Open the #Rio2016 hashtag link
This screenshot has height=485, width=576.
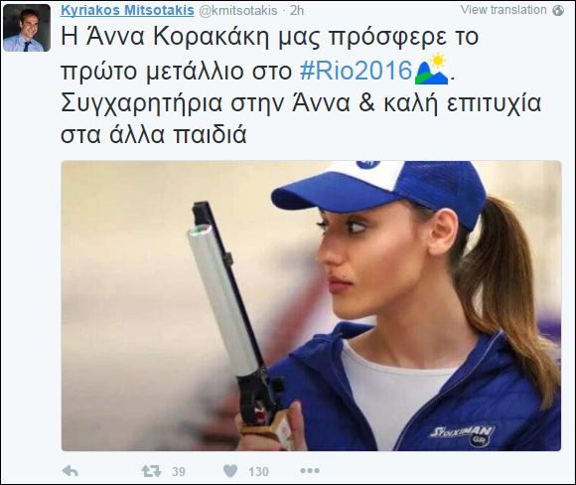click(x=356, y=71)
